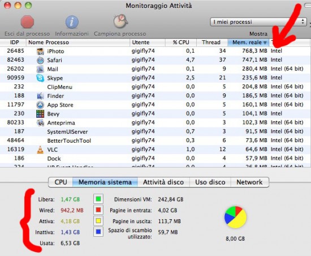The width and height of the screenshot is (311, 256).
Task: Switch to the Network tab
Action: click(x=249, y=182)
